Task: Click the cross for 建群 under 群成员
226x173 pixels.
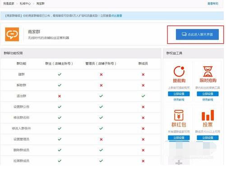Action: coord(143,74)
